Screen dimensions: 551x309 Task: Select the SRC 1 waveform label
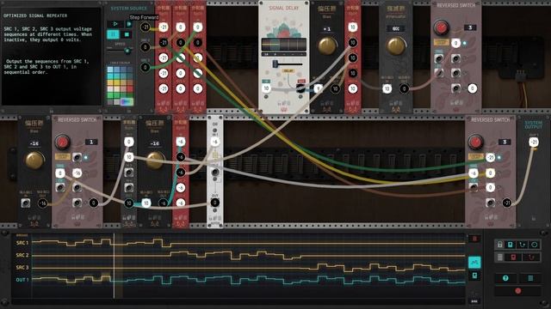point(22,242)
